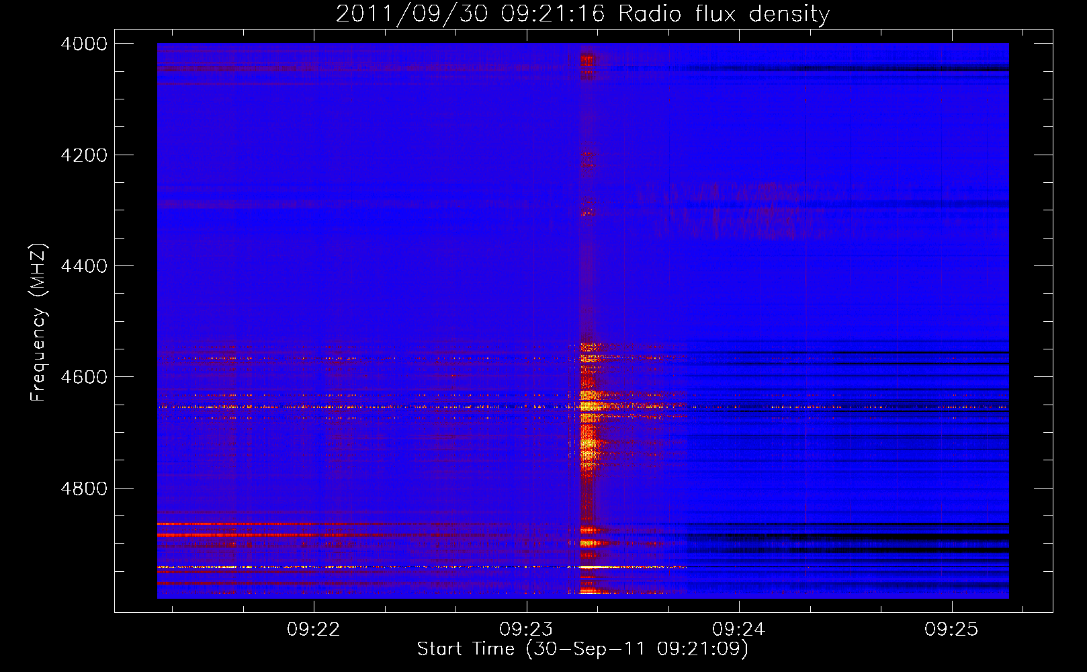Select the 'Frequency (MHZ)' y-axis label
The height and width of the screenshot is (672, 1087).
[x=38, y=323]
